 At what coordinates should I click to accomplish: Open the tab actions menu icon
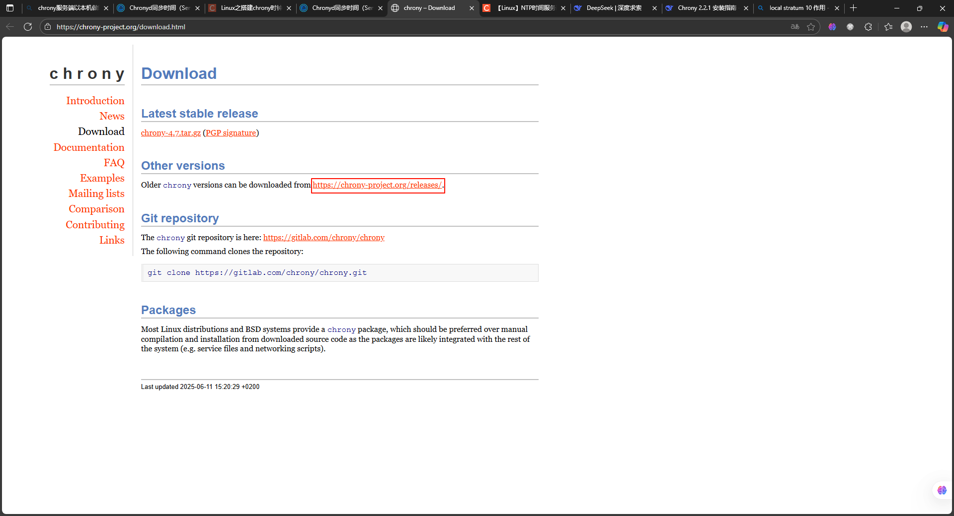pyautogui.click(x=10, y=8)
